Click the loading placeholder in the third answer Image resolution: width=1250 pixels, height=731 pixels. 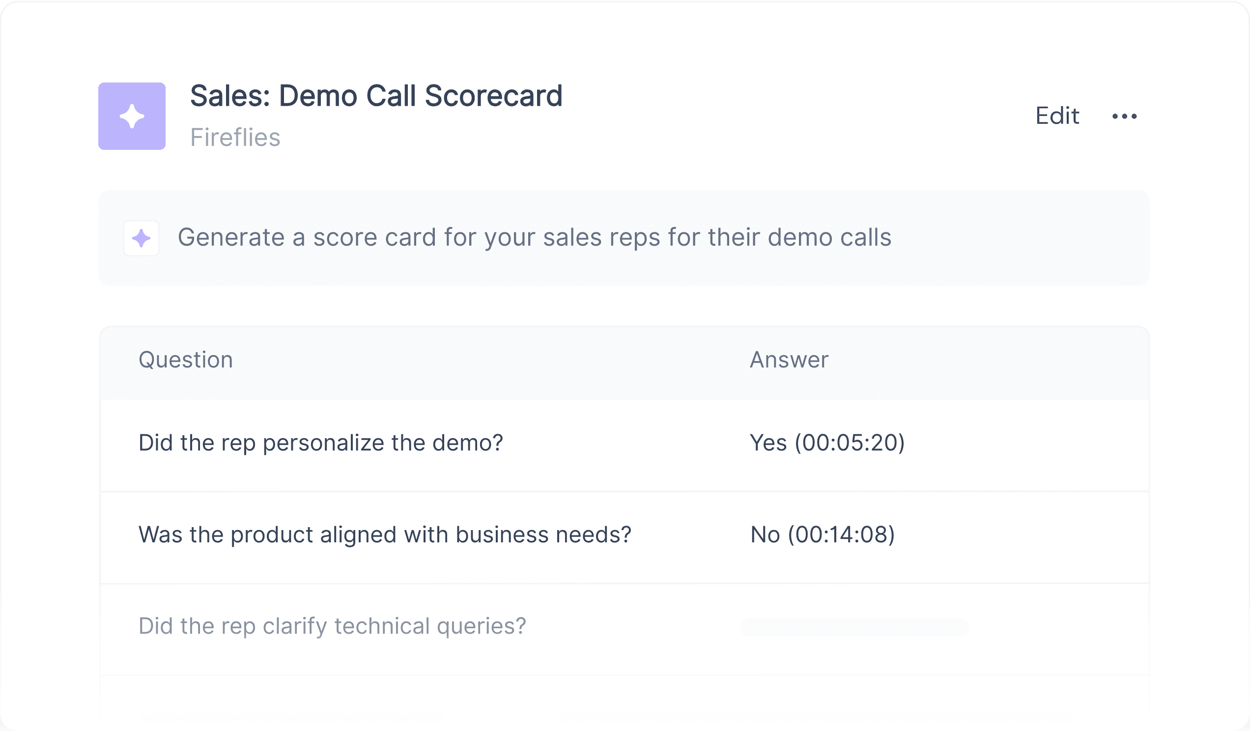coord(854,627)
